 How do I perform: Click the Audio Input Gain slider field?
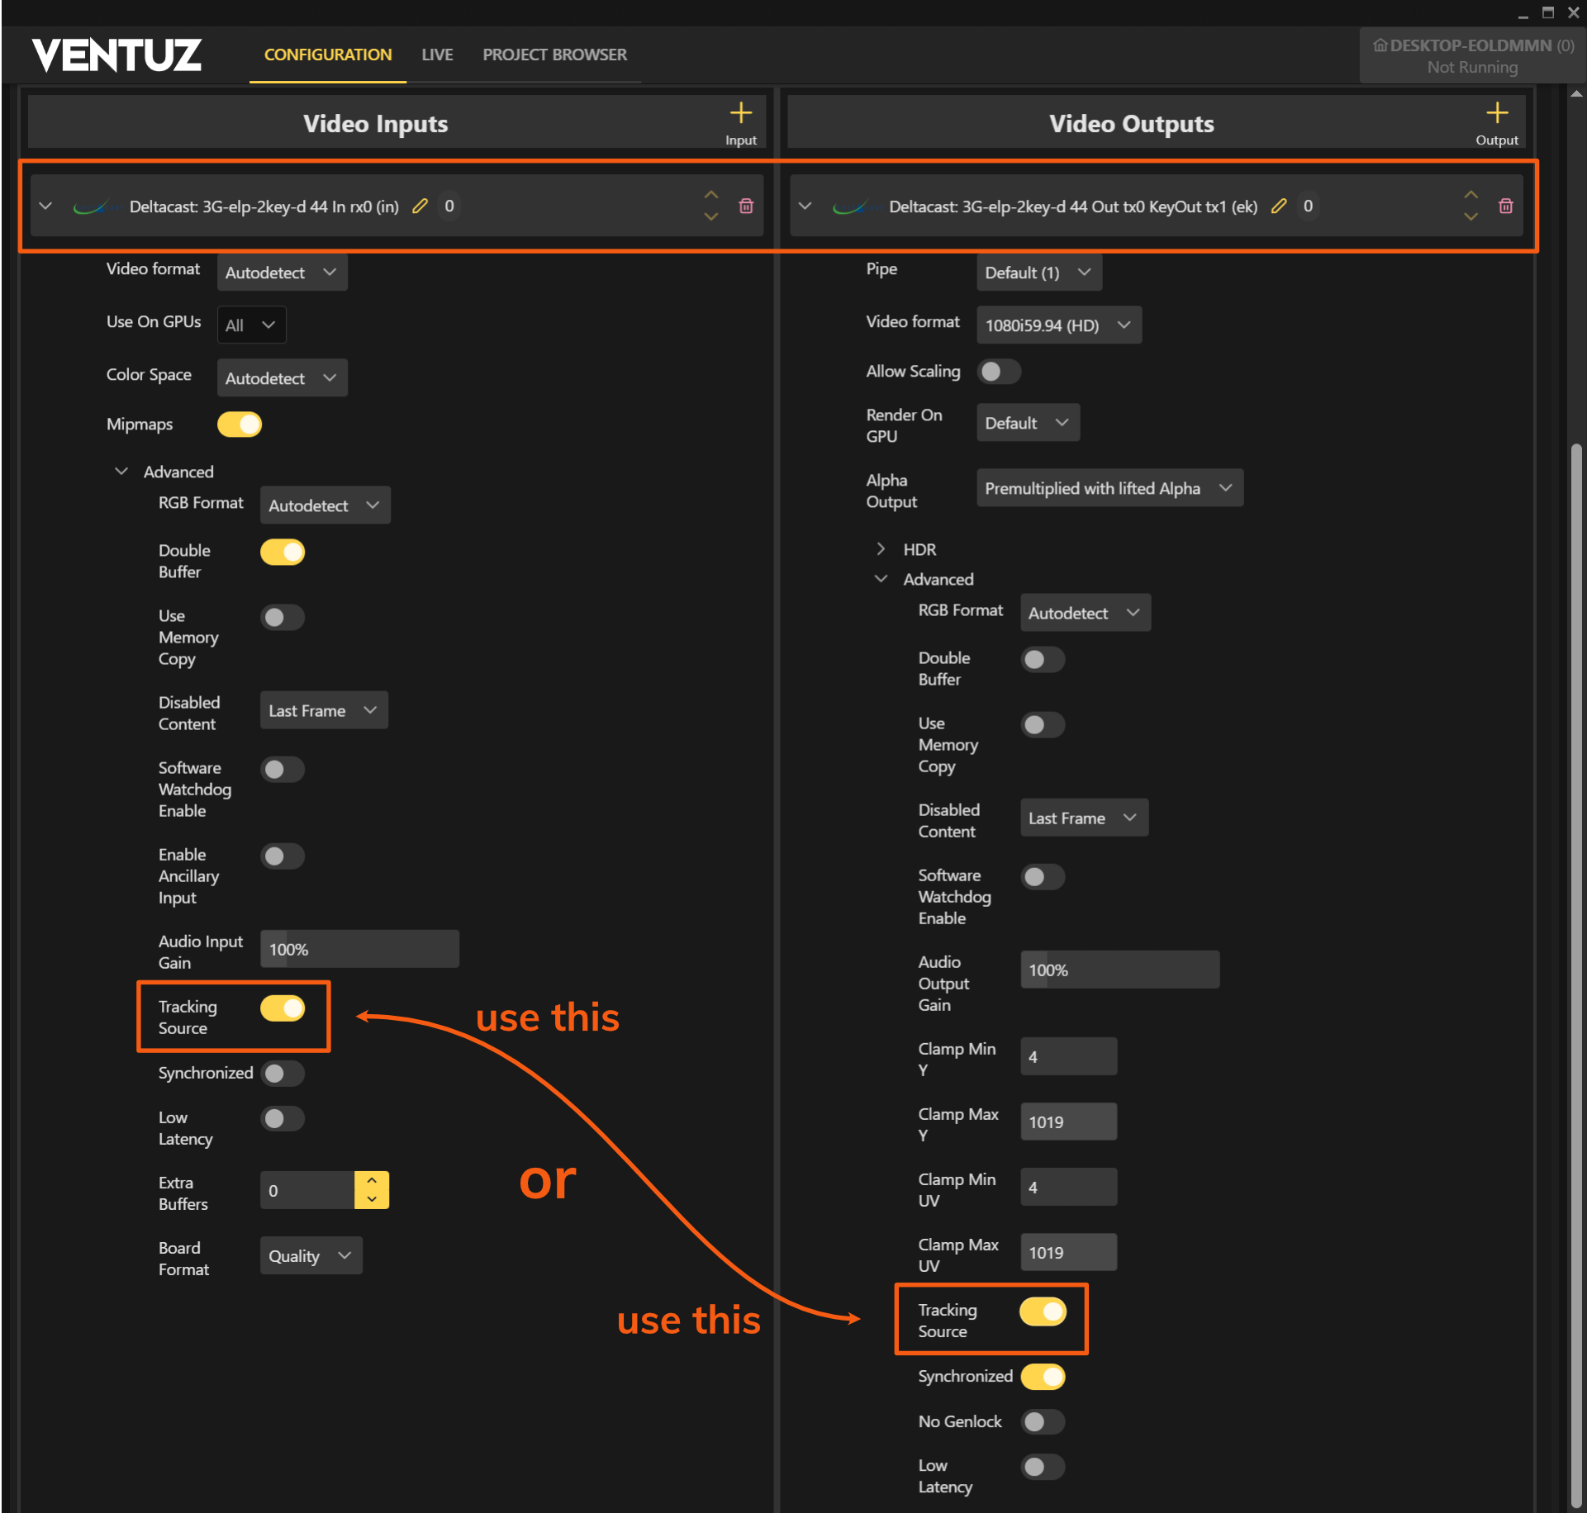click(x=359, y=950)
